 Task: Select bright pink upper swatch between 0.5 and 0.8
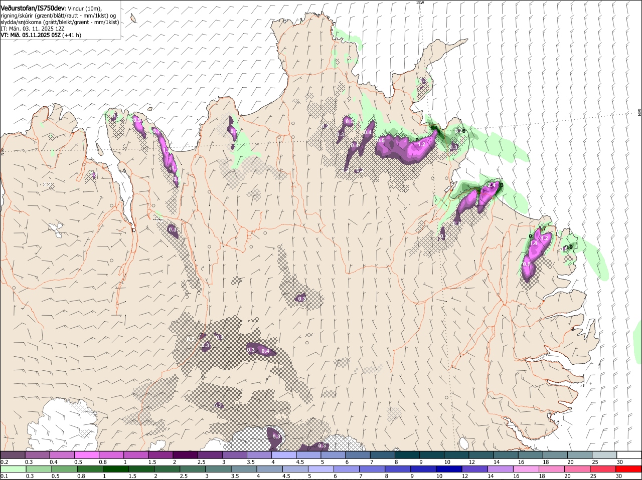point(87,454)
